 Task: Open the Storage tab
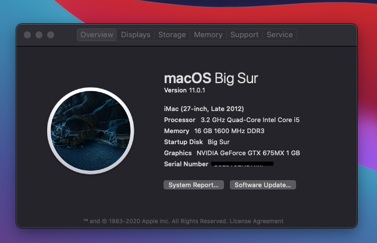point(172,35)
